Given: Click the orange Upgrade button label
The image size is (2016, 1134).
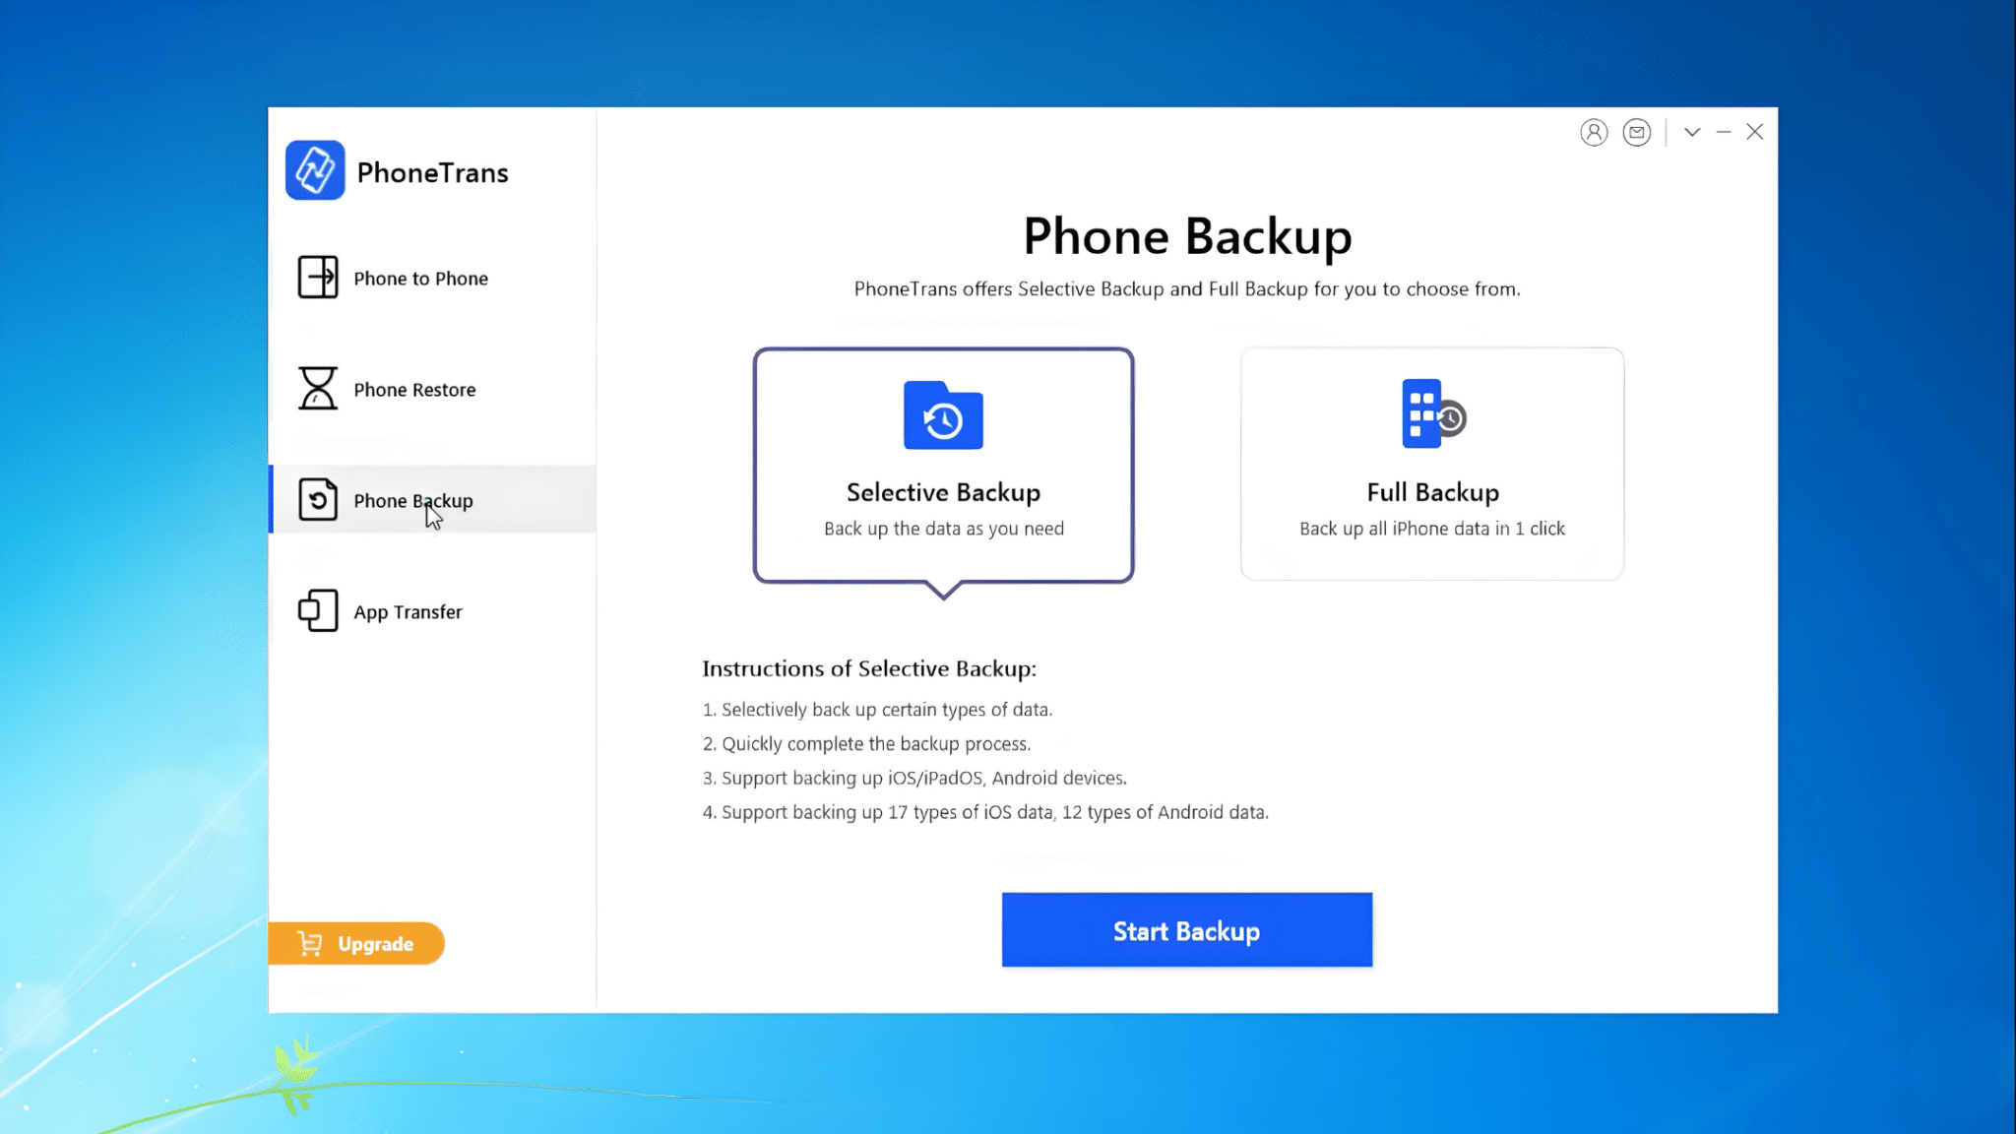Looking at the screenshot, I should [376, 944].
